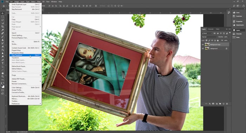
Task: Delete layer trash icon
Action: coord(227,104)
